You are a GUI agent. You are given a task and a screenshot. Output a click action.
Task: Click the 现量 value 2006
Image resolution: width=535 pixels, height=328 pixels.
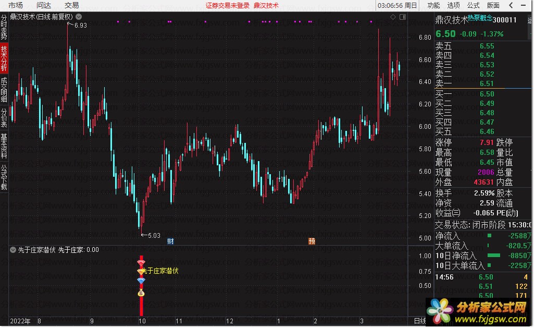pos(486,172)
